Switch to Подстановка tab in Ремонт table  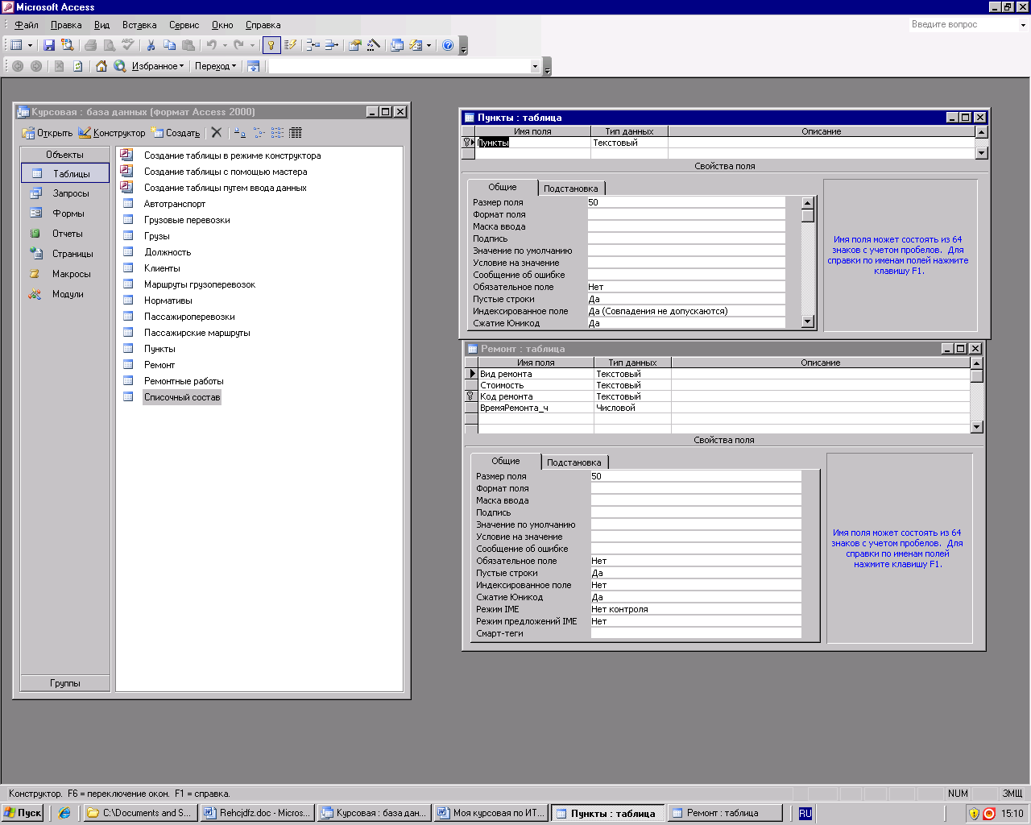(573, 462)
